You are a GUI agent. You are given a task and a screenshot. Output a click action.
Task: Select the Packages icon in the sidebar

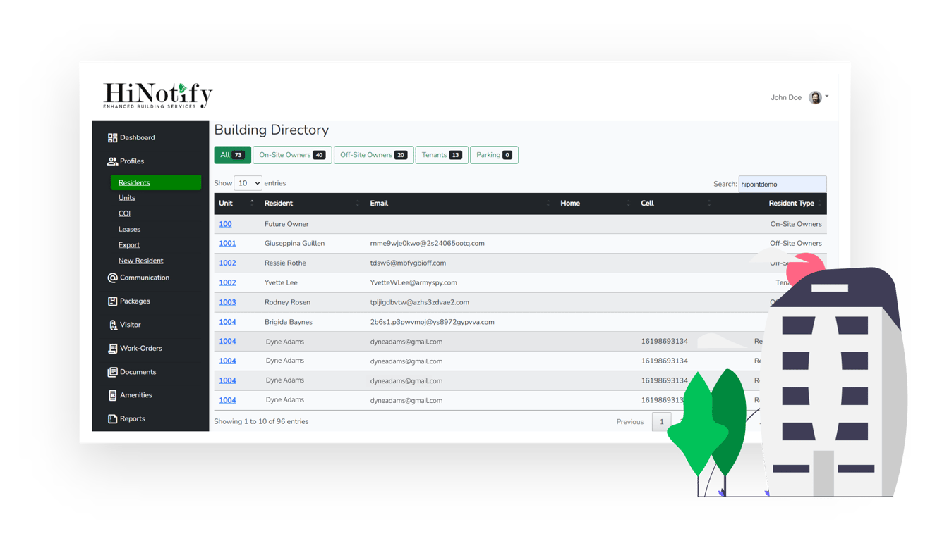click(x=112, y=301)
